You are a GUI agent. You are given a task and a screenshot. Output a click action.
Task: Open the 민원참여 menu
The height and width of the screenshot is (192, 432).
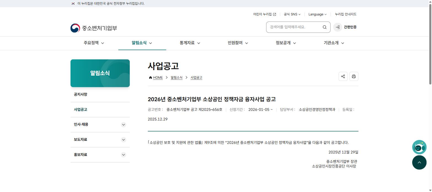coord(238,43)
